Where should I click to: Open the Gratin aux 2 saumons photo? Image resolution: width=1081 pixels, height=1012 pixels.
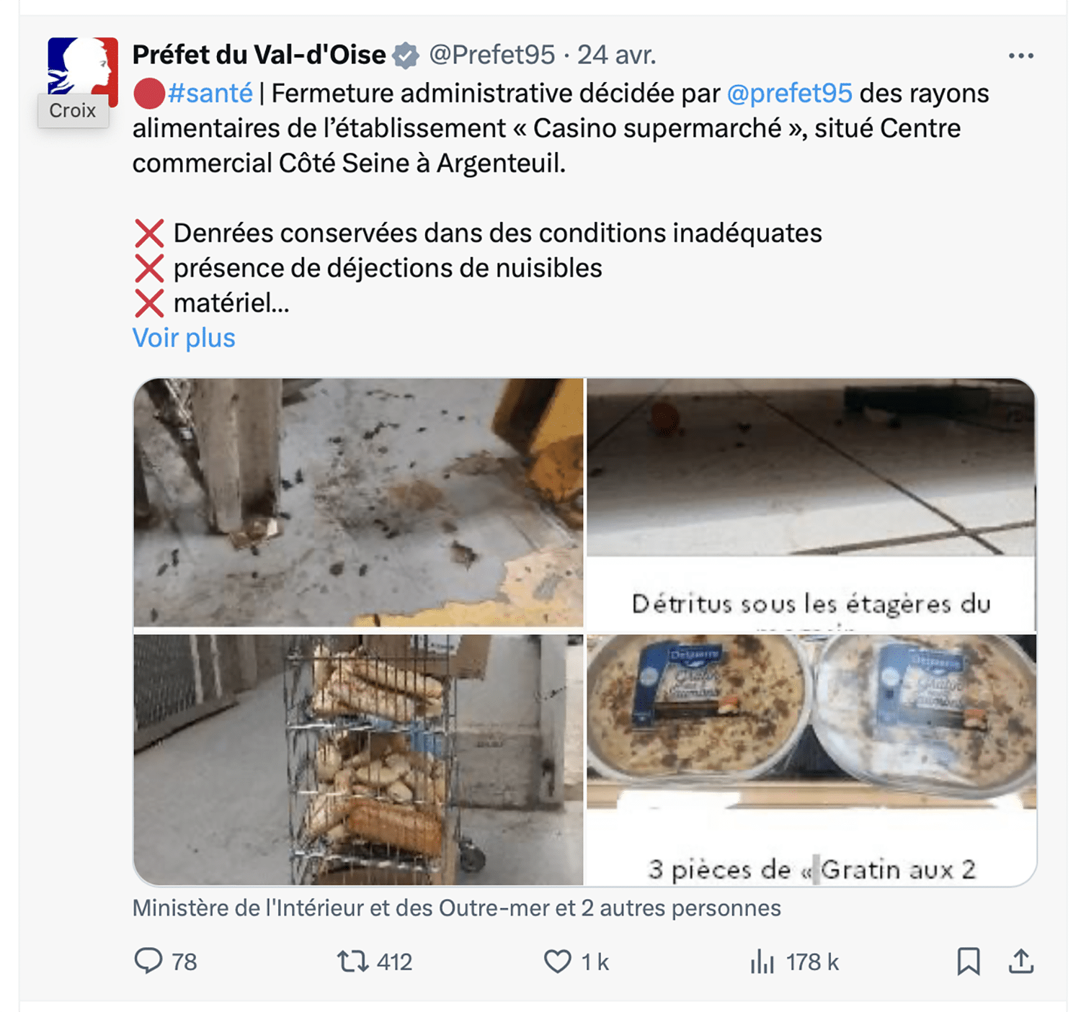point(811,760)
